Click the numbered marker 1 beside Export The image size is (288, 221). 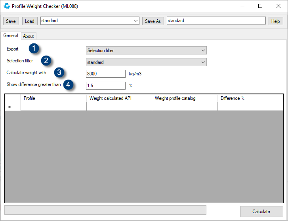tap(34, 49)
